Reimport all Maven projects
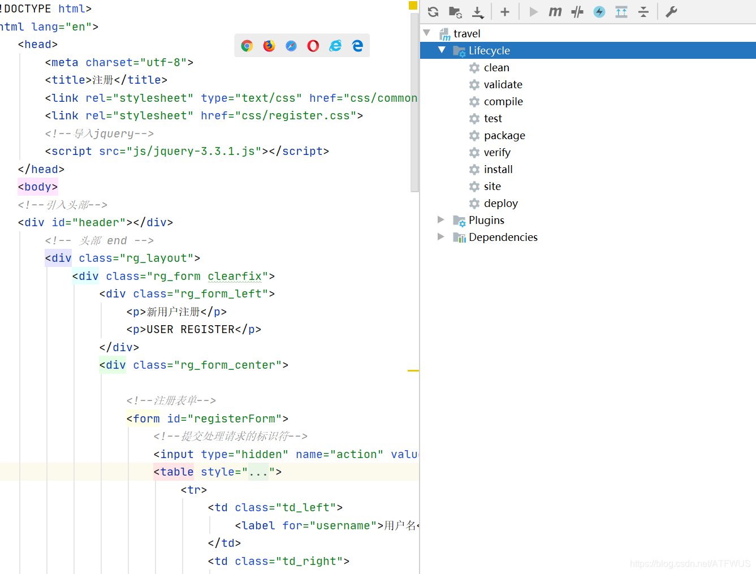 [433, 12]
